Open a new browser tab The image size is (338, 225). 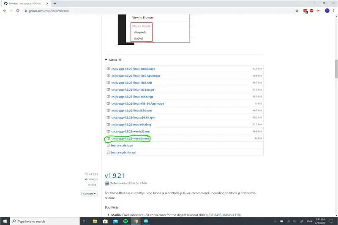click(55, 3)
